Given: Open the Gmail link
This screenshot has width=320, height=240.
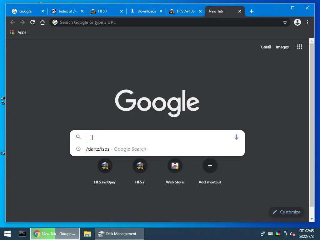Looking at the screenshot, I should tap(266, 47).
